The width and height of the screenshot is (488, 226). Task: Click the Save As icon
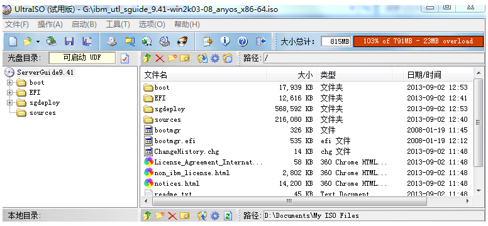87,41
